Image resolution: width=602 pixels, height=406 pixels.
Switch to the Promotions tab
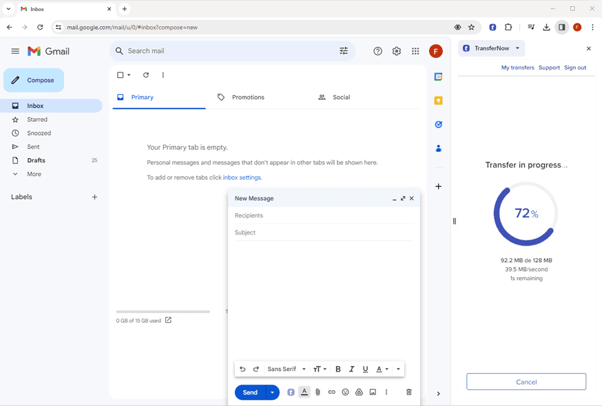248,97
